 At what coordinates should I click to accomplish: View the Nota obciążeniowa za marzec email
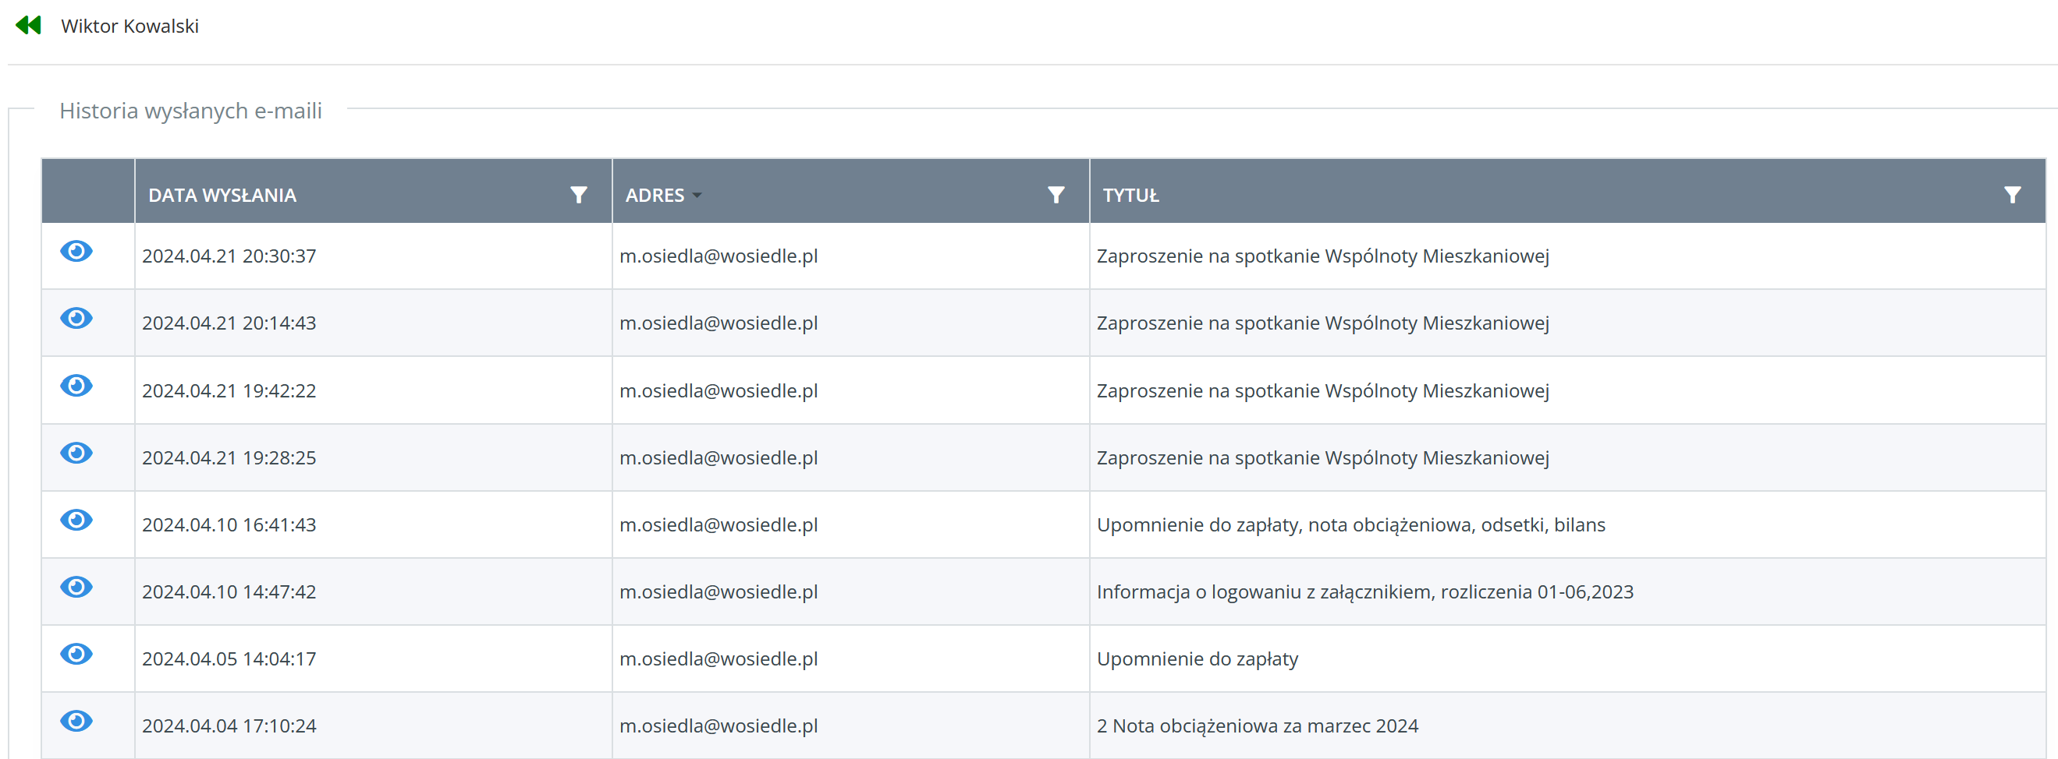click(76, 722)
